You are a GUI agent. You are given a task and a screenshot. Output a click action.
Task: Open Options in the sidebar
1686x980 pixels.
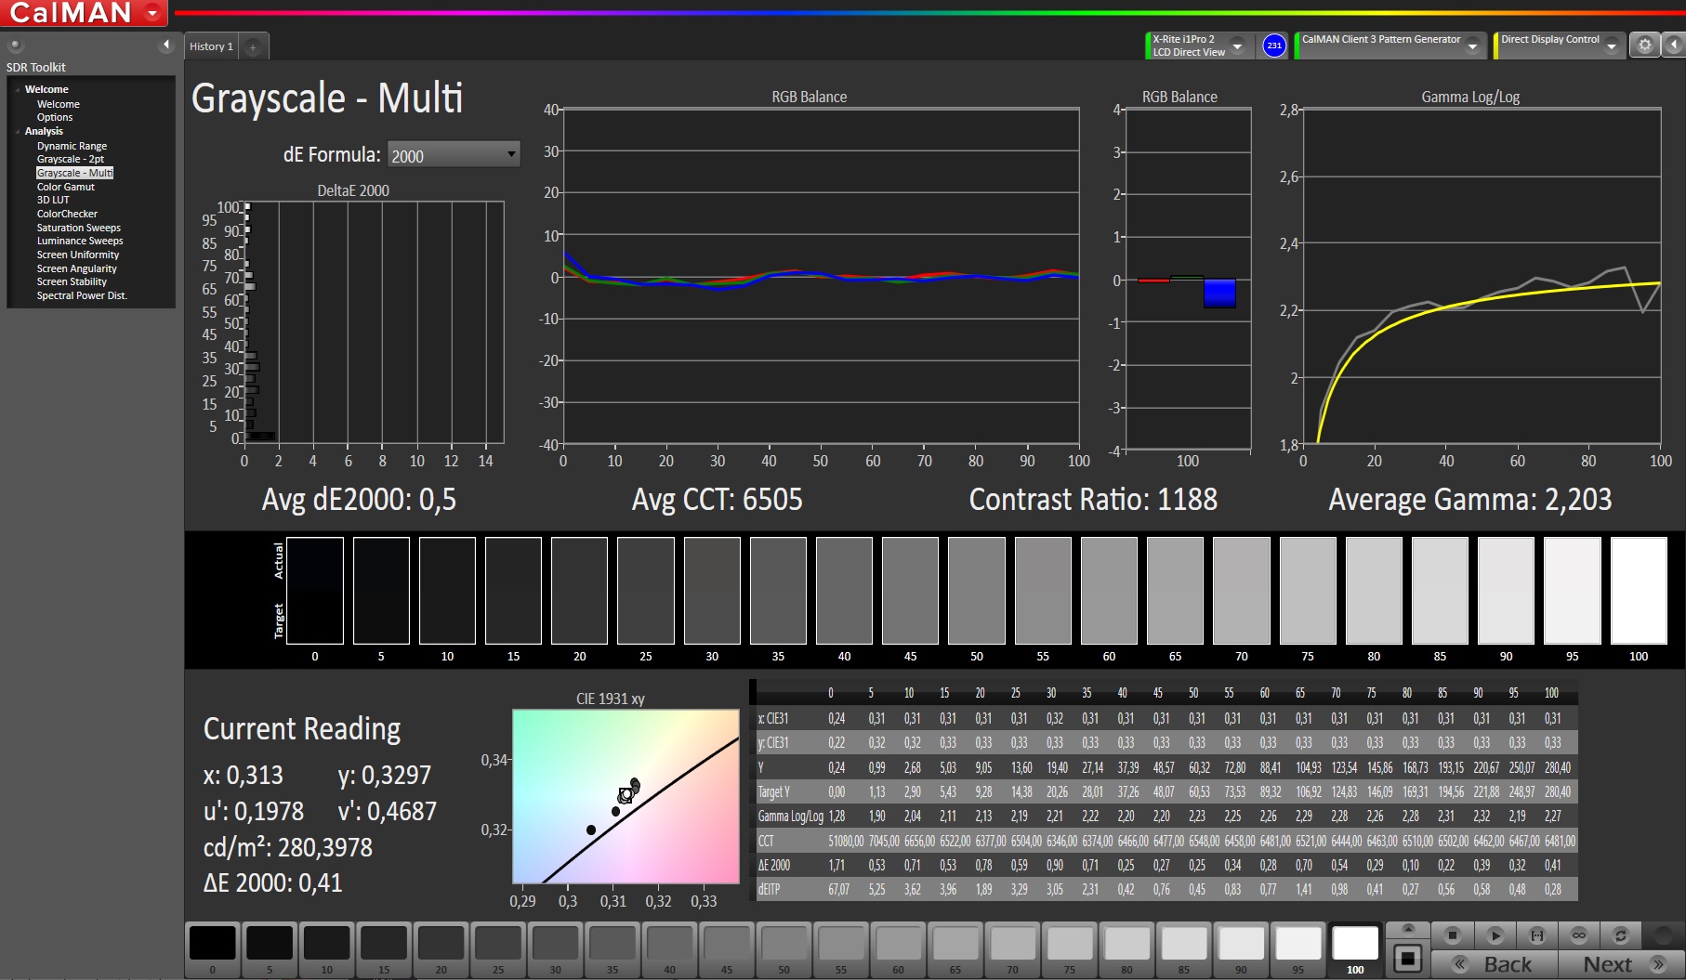[54, 117]
